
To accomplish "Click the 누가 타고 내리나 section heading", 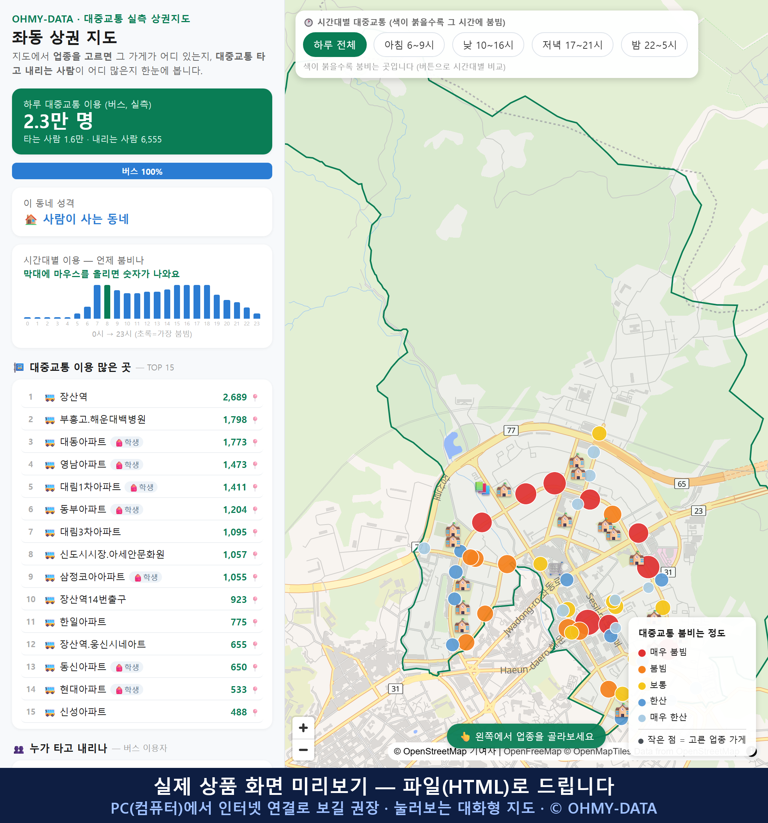I will pyautogui.click(x=68, y=748).
